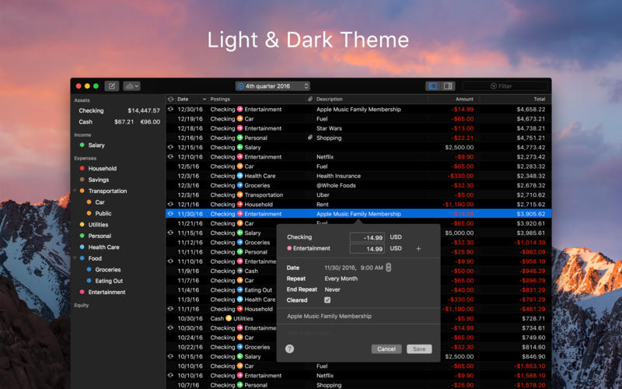Viewport: 622px width, 389px height.
Task: Uncheck the Cleared checkbox
Action: point(327,300)
